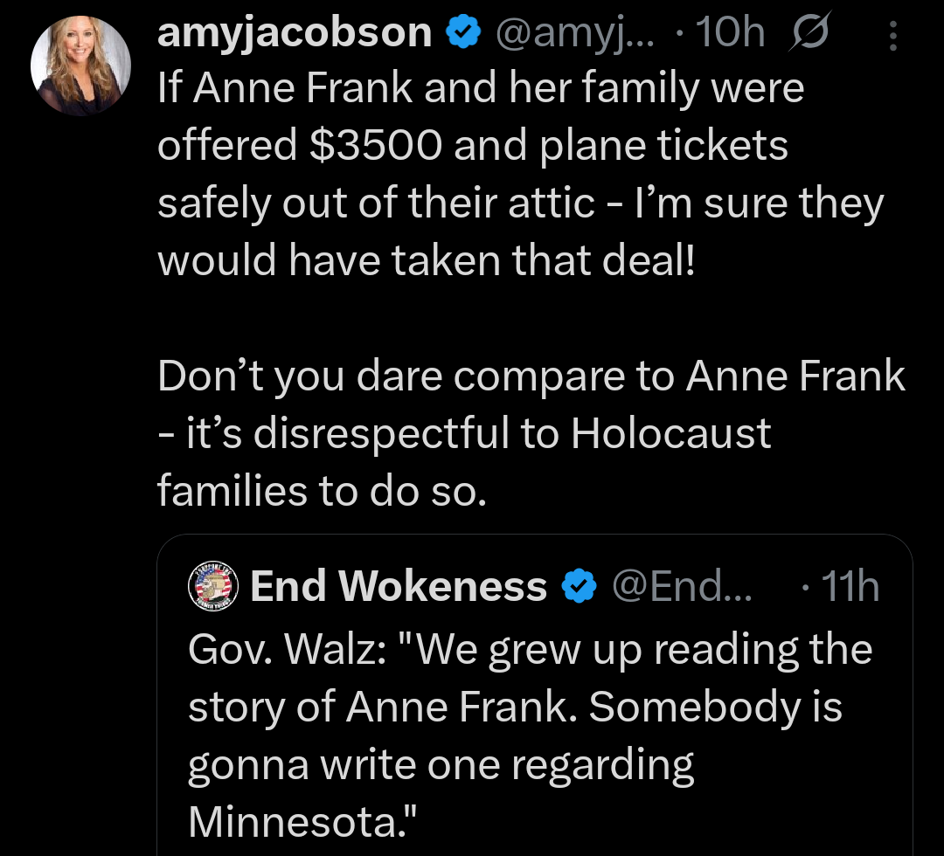Click End Wokeness's verified checkmark icon

point(577,586)
